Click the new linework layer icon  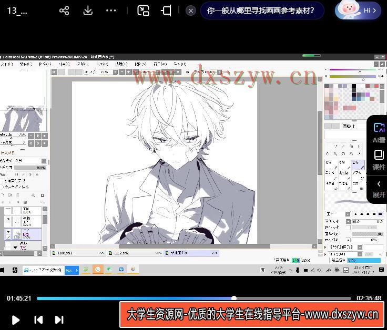click(x=10, y=195)
